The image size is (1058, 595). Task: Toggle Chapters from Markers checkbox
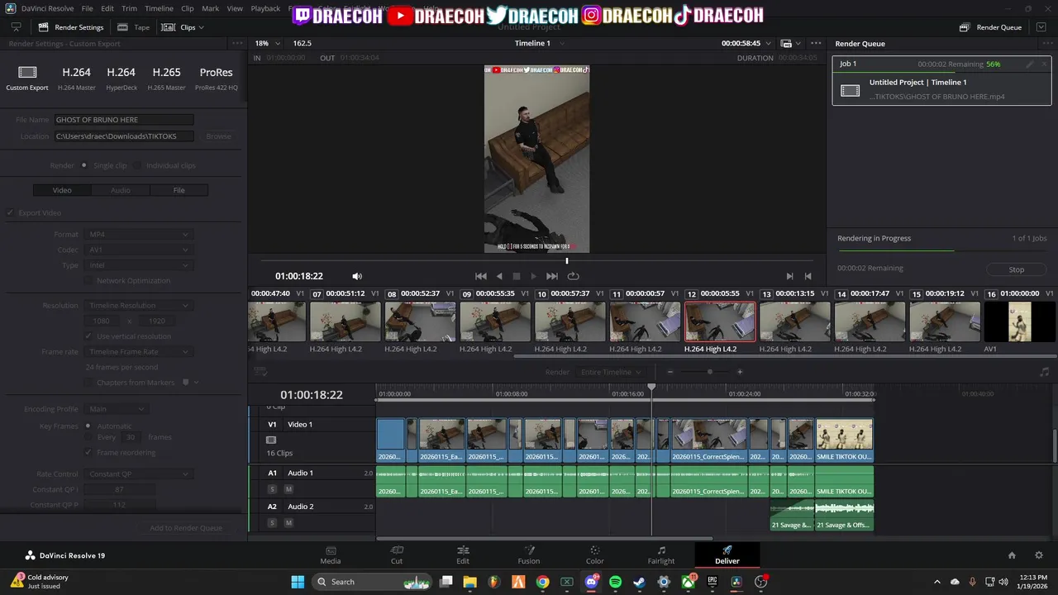[89, 383]
